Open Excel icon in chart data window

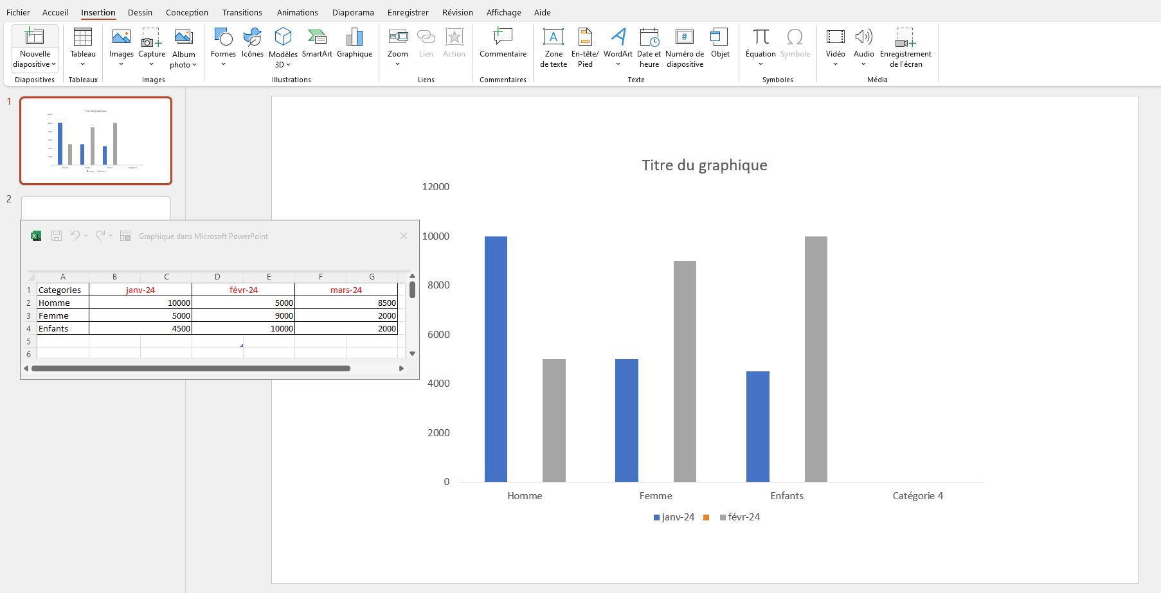[x=36, y=236]
